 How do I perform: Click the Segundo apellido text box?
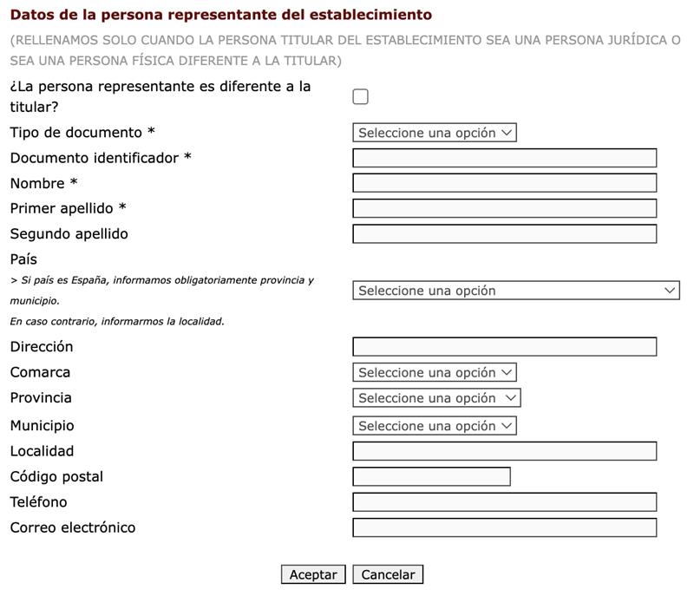tap(506, 232)
